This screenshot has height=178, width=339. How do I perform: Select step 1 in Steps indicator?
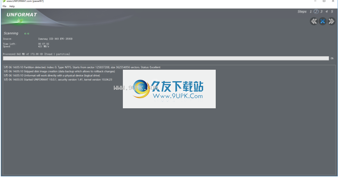pyautogui.click(x=311, y=11)
